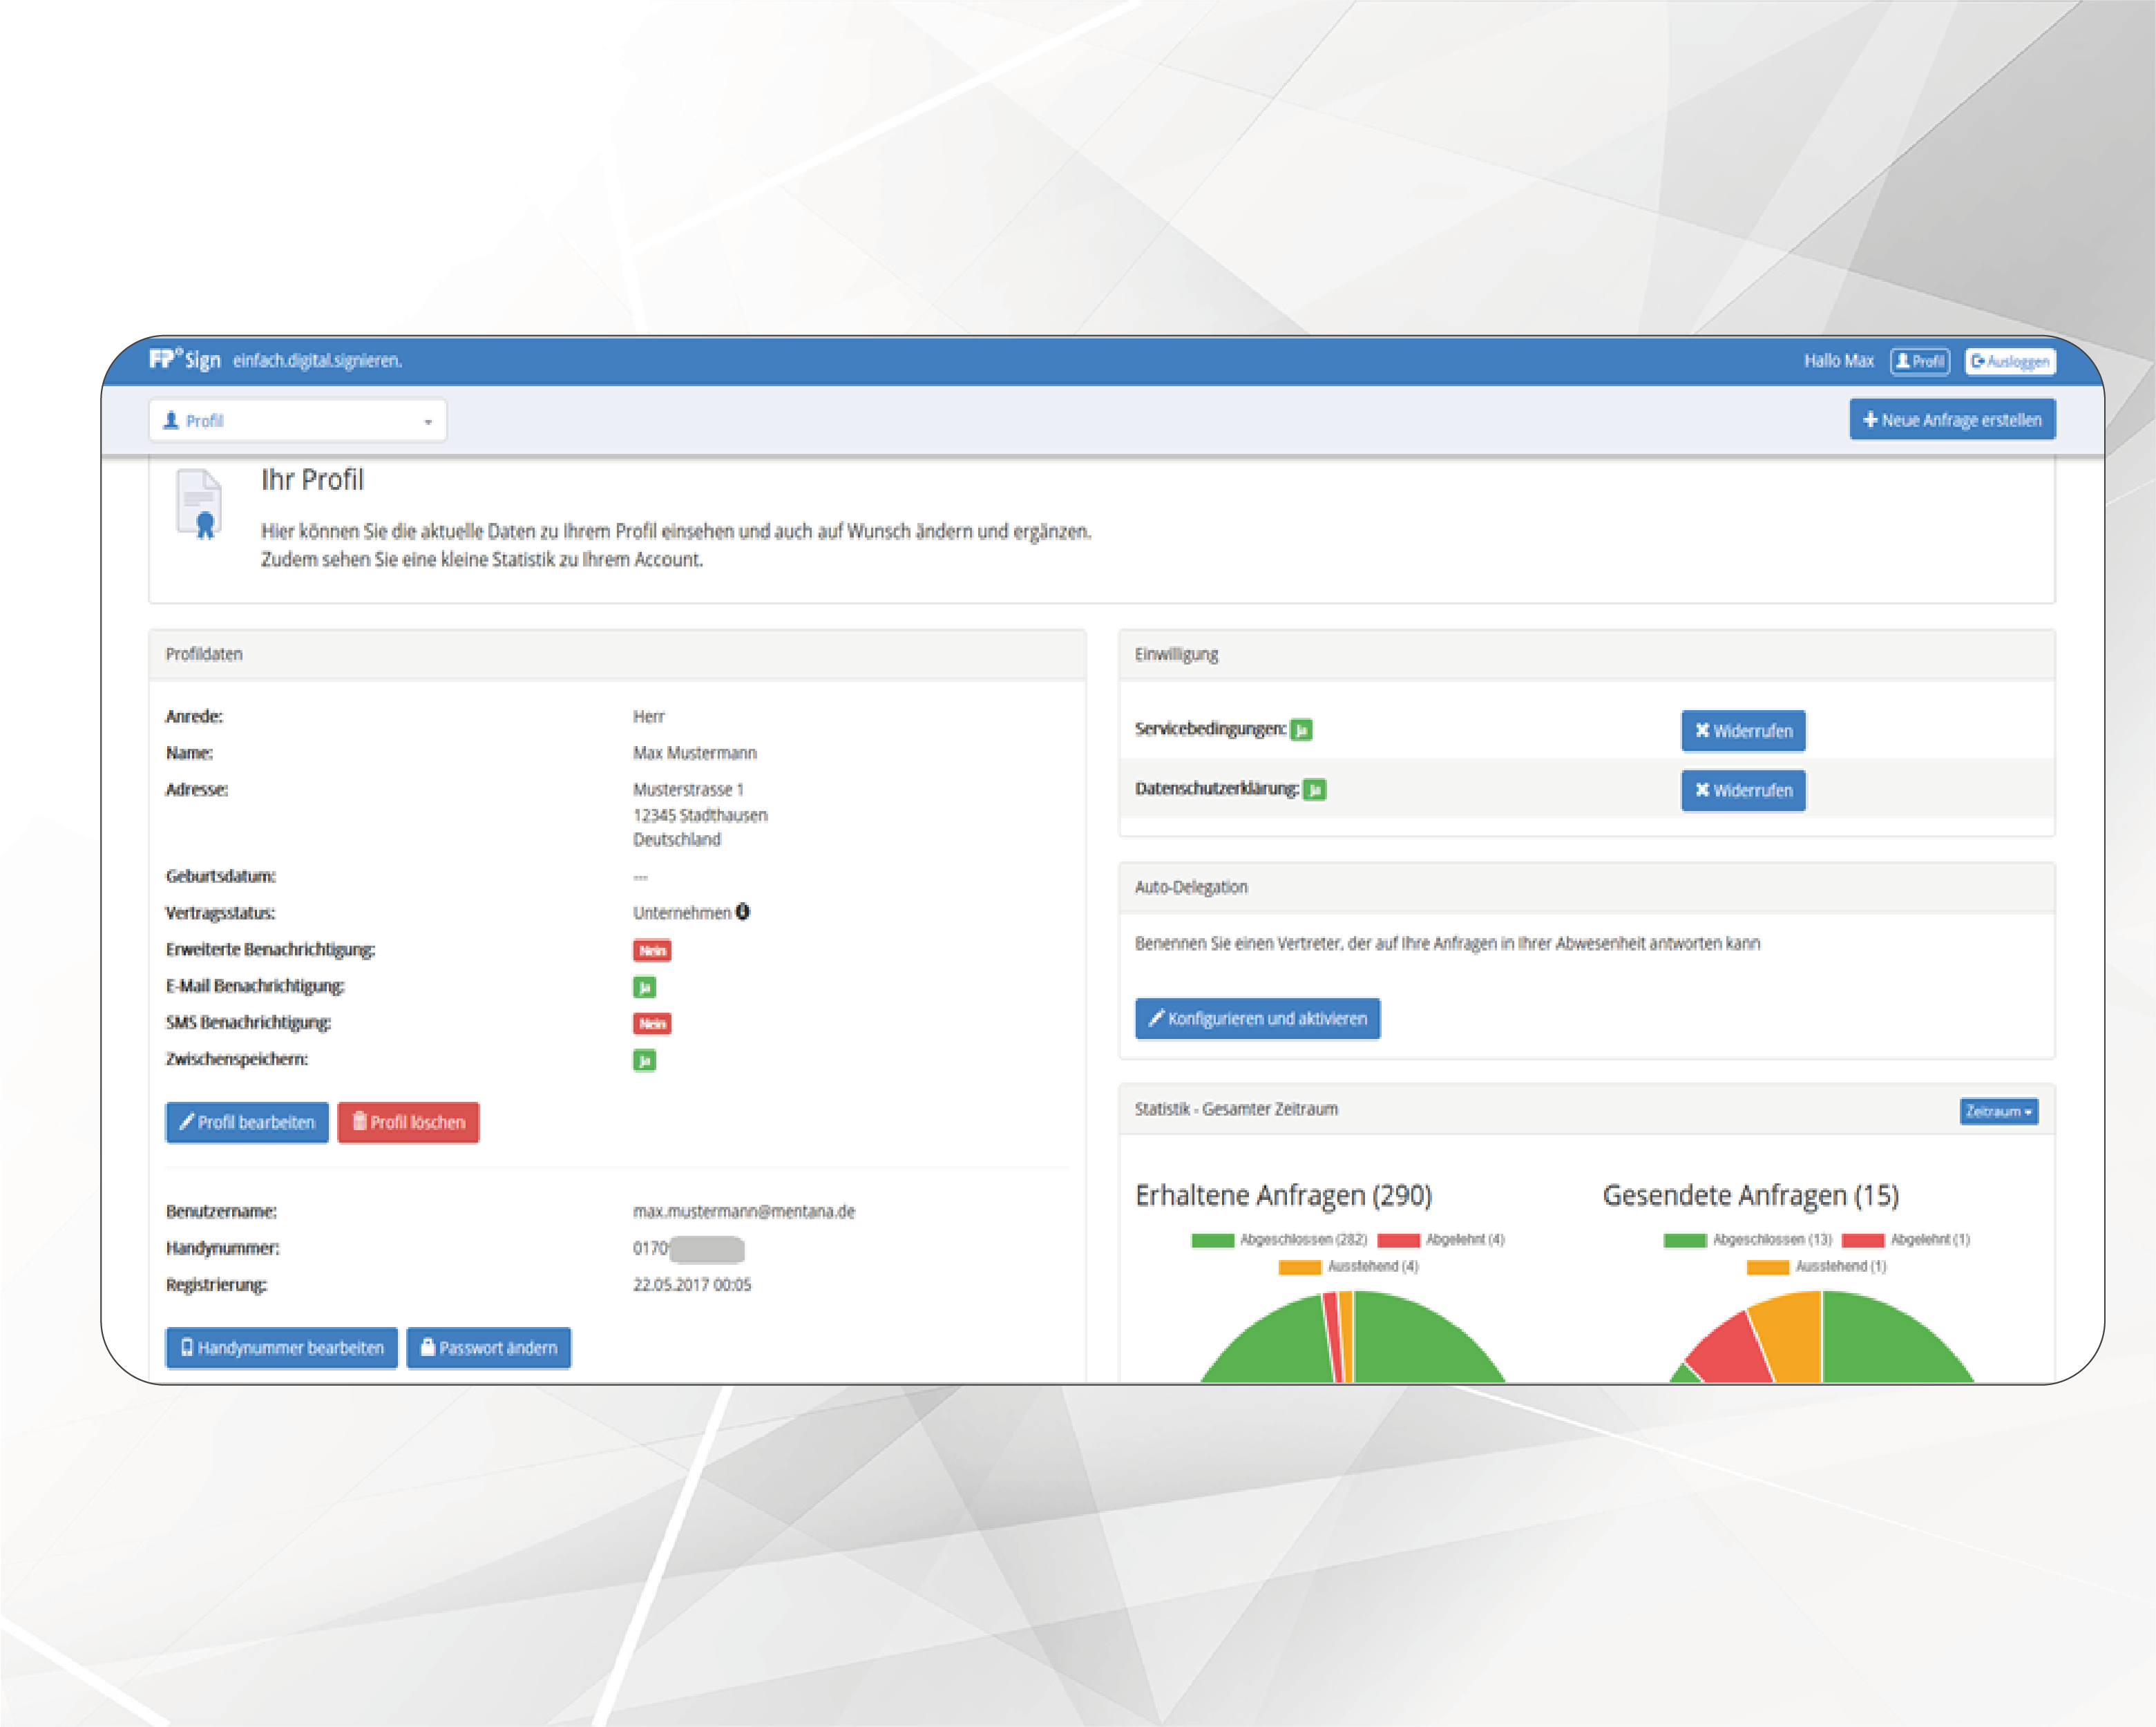Expand the Profil navigation dropdown
This screenshot has width=2156, height=1727.
297,421
